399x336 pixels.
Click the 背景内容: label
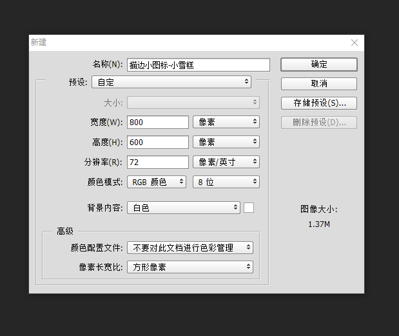(x=105, y=208)
